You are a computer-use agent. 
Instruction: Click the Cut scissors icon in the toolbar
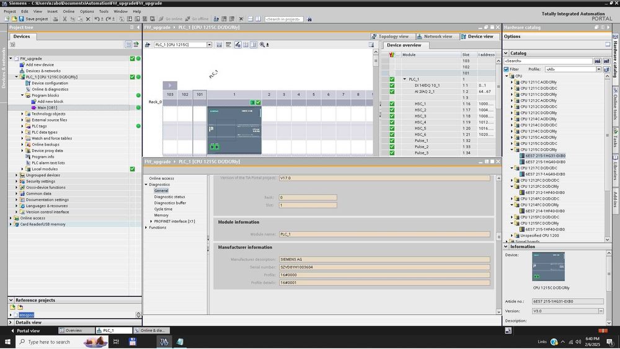point(64,19)
